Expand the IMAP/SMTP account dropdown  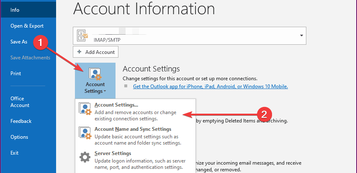click(301, 36)
